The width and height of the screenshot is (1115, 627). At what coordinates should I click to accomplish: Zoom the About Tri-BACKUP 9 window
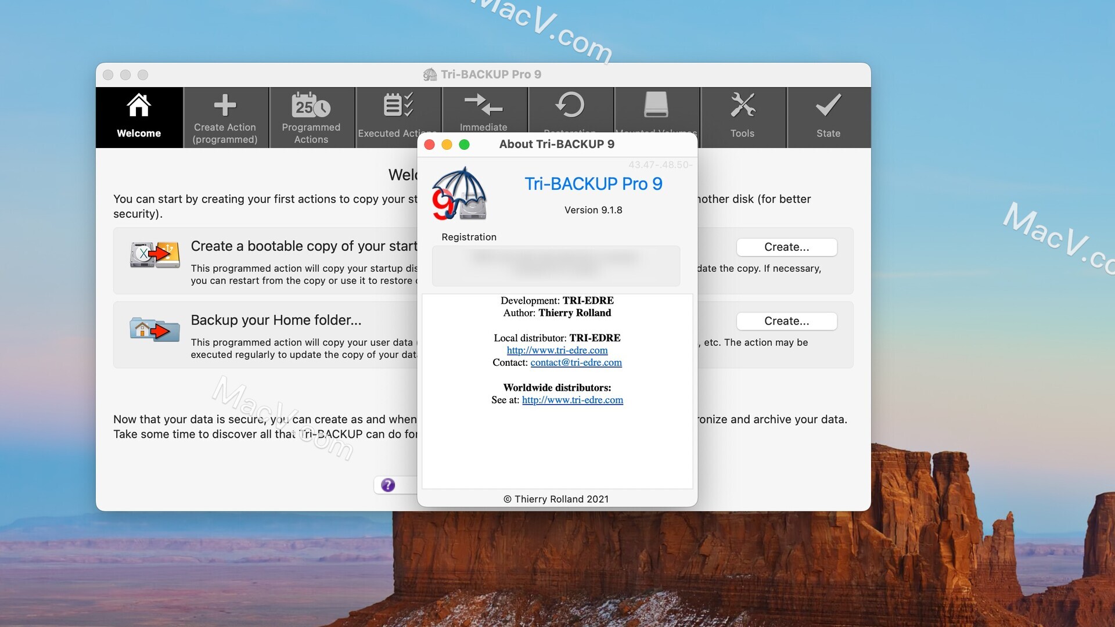[464, 145]
